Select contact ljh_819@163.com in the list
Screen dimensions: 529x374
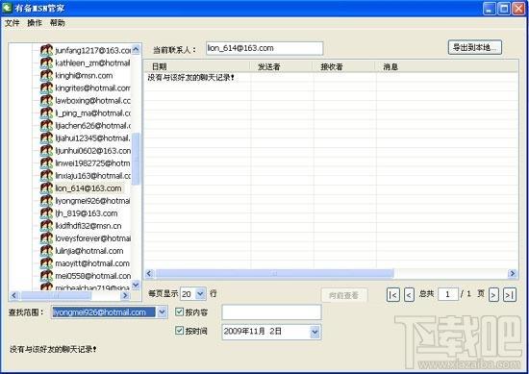tap(87, 213)
